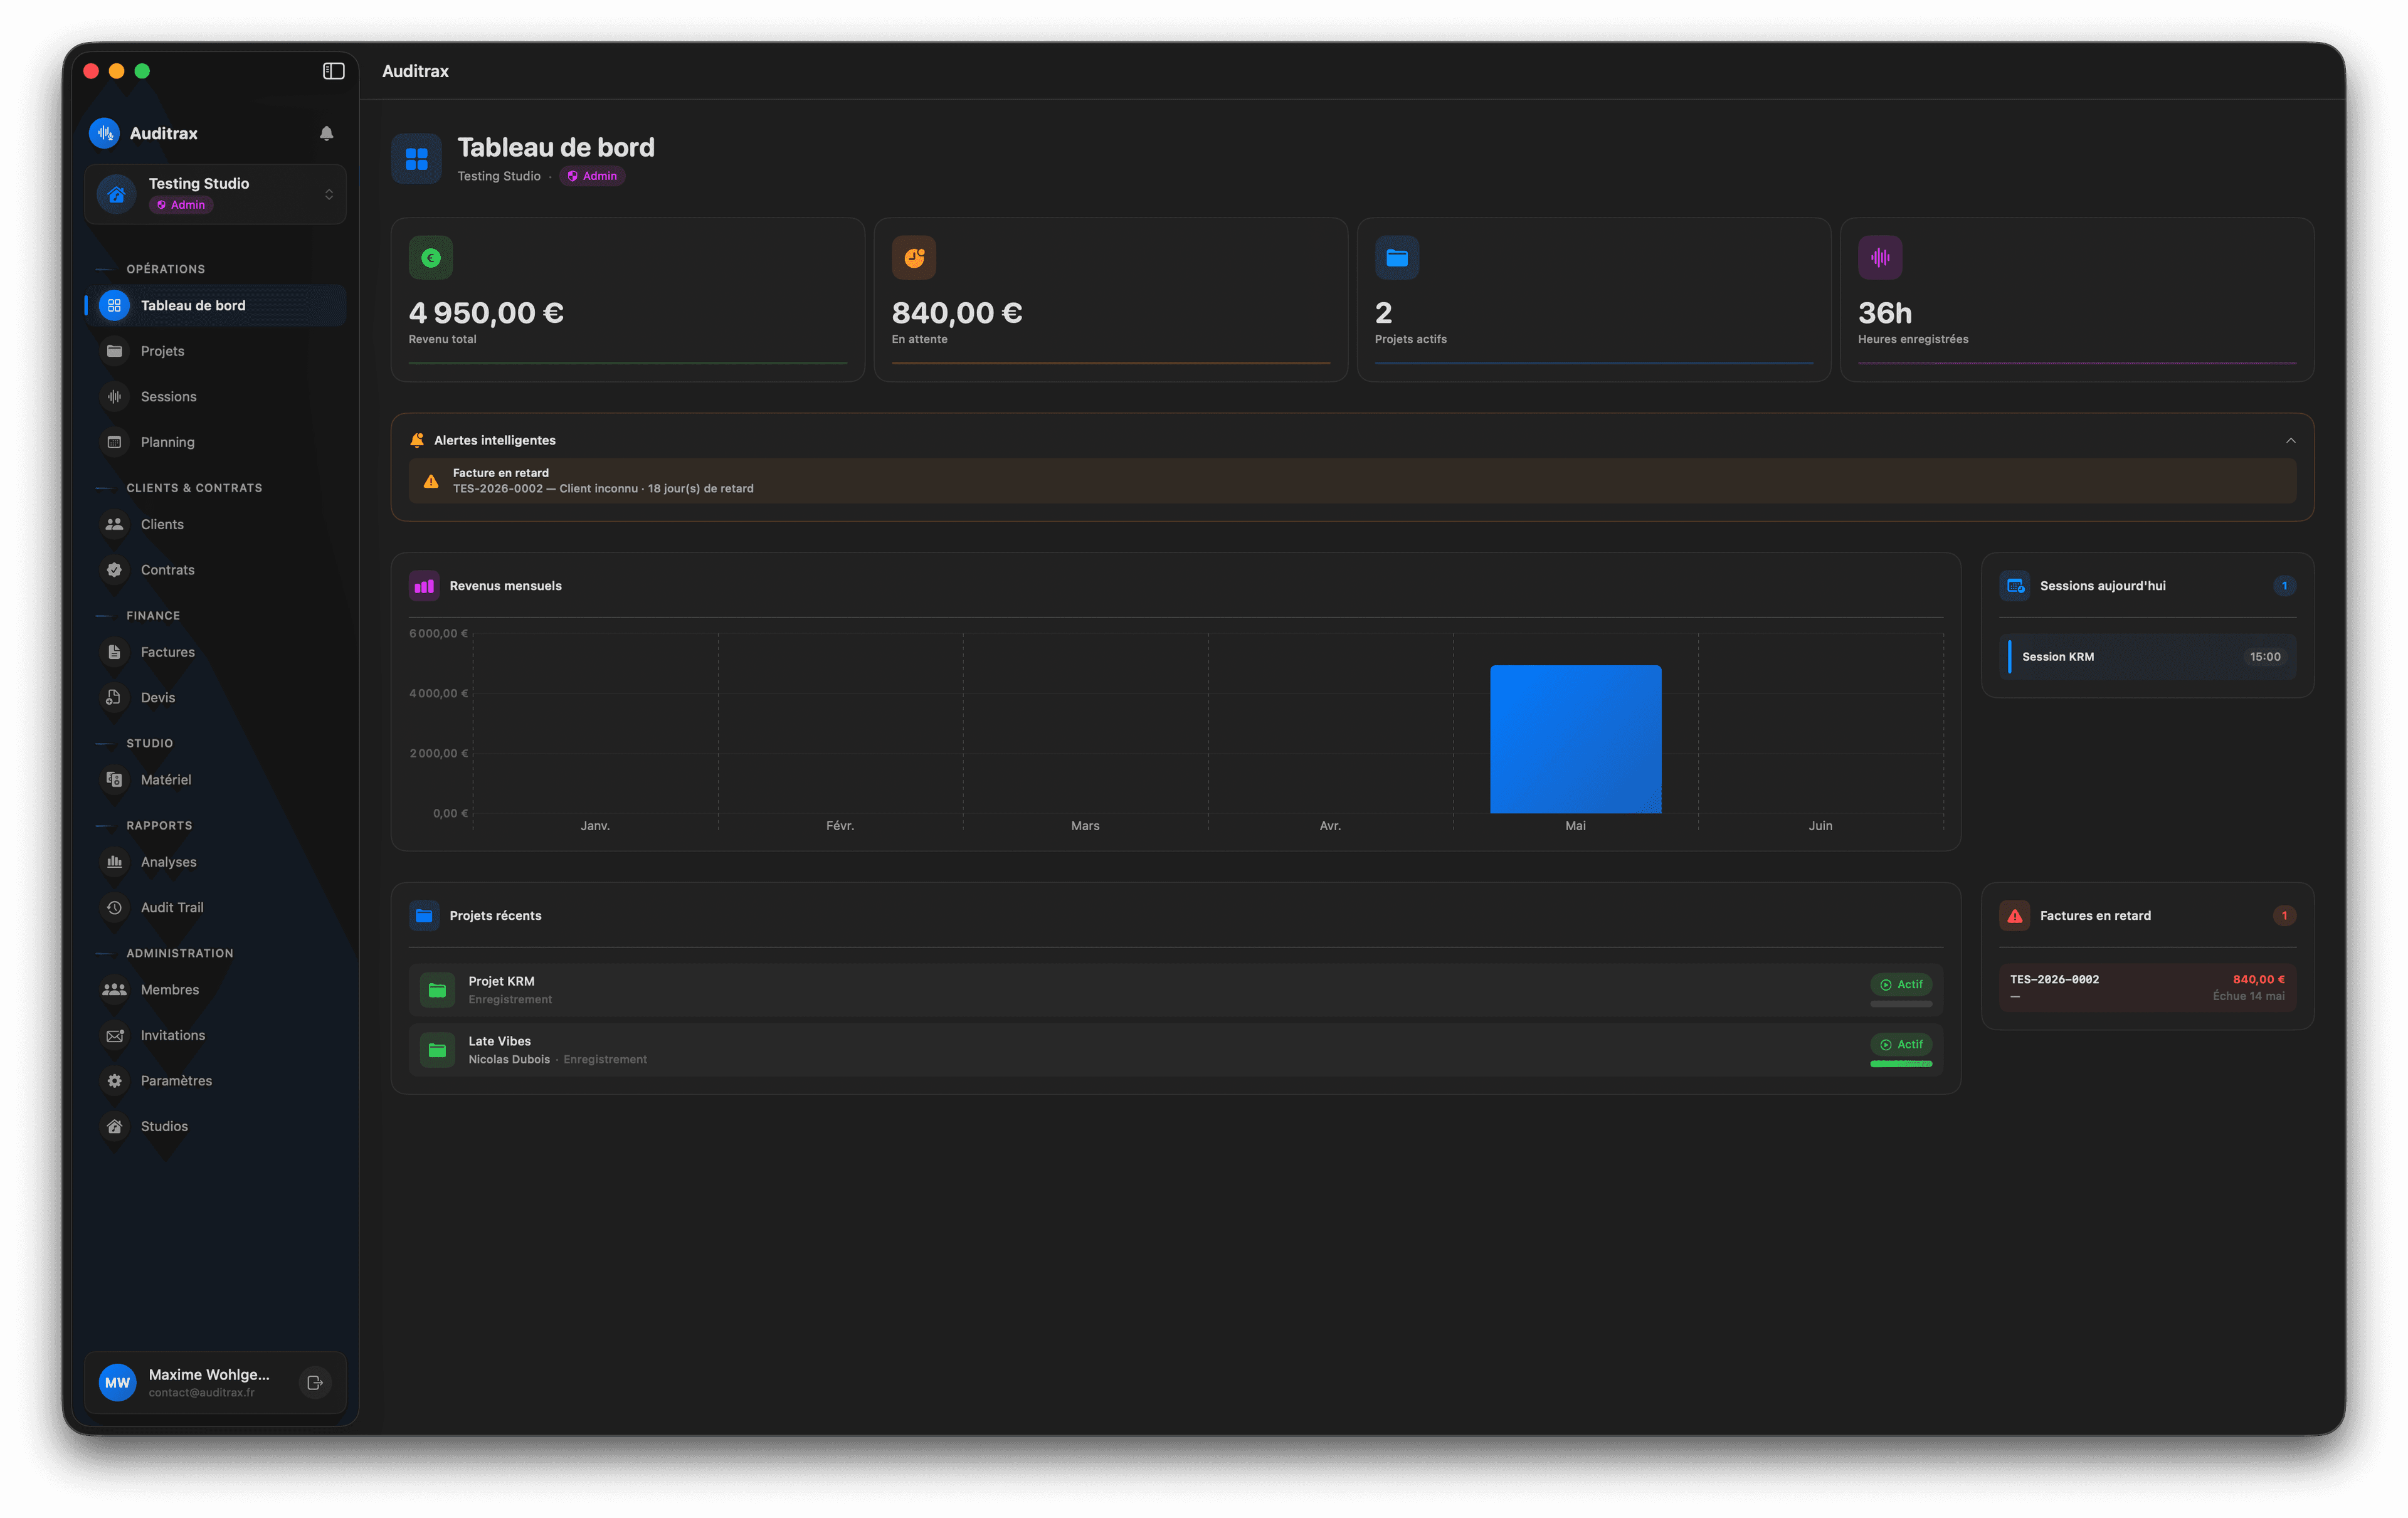Image resolution: width=2408 pixels, height=1518 pixels.
Task: Click the Factures document icon
Action: pos(114,652)
